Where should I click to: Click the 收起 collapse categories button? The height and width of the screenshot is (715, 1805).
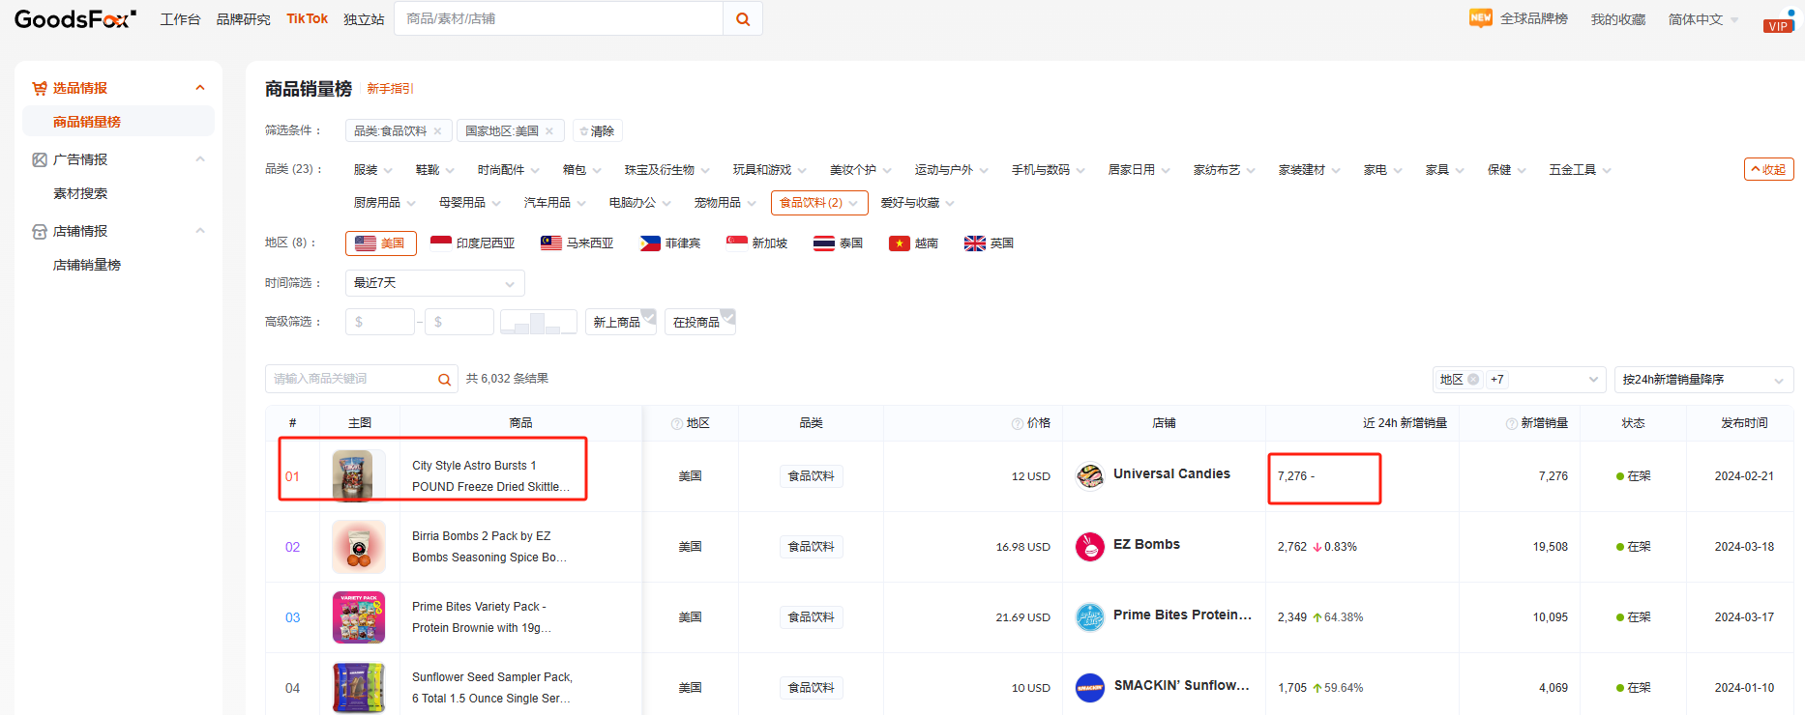click(x=1768, y=170)
